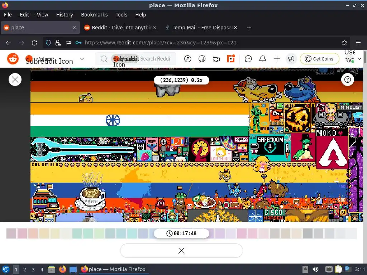Open the site permissions icon
This screenshot has height=275, width=367.
68,43
